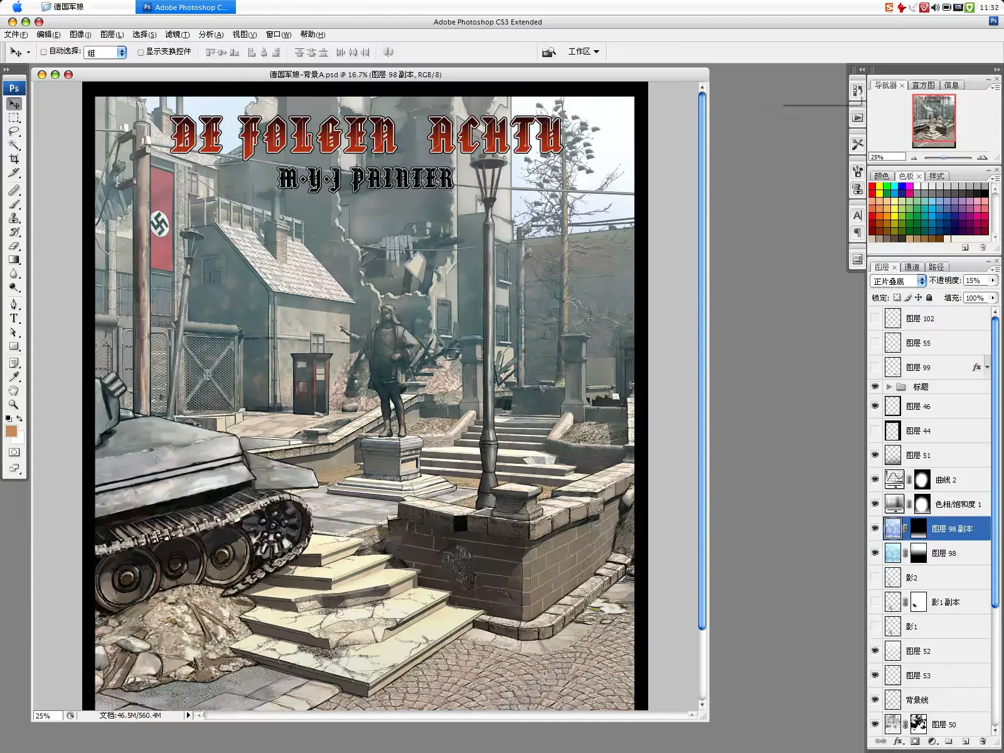Show layer 图层 102 via its visibility box
This screenshot has height=753, width=1004.
[x=875, y=319]
